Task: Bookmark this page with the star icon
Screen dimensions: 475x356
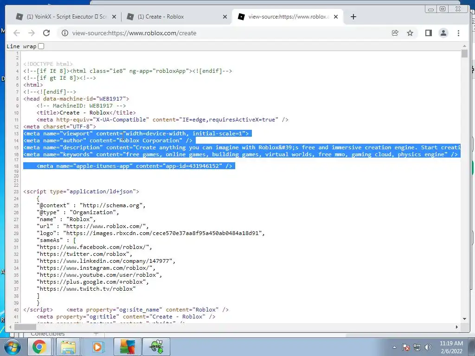Action: [410, 33]
